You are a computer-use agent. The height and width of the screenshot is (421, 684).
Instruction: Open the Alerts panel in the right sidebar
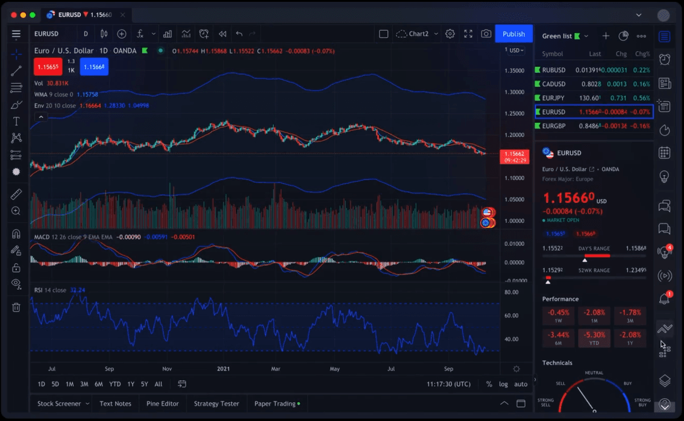tap(665, 59)
